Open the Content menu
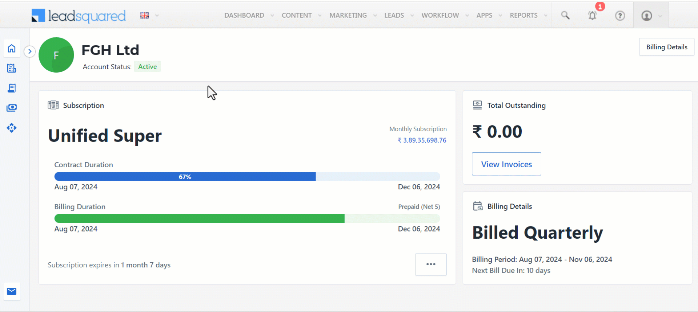 pos(297,15)
